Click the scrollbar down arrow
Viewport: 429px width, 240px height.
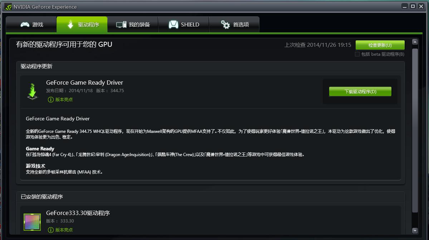click(x=415, y=231)
